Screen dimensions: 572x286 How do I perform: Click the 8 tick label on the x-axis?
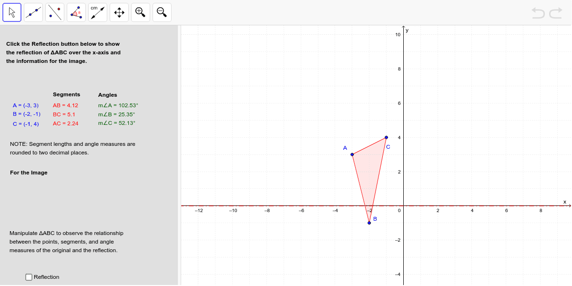click(541, 210)
